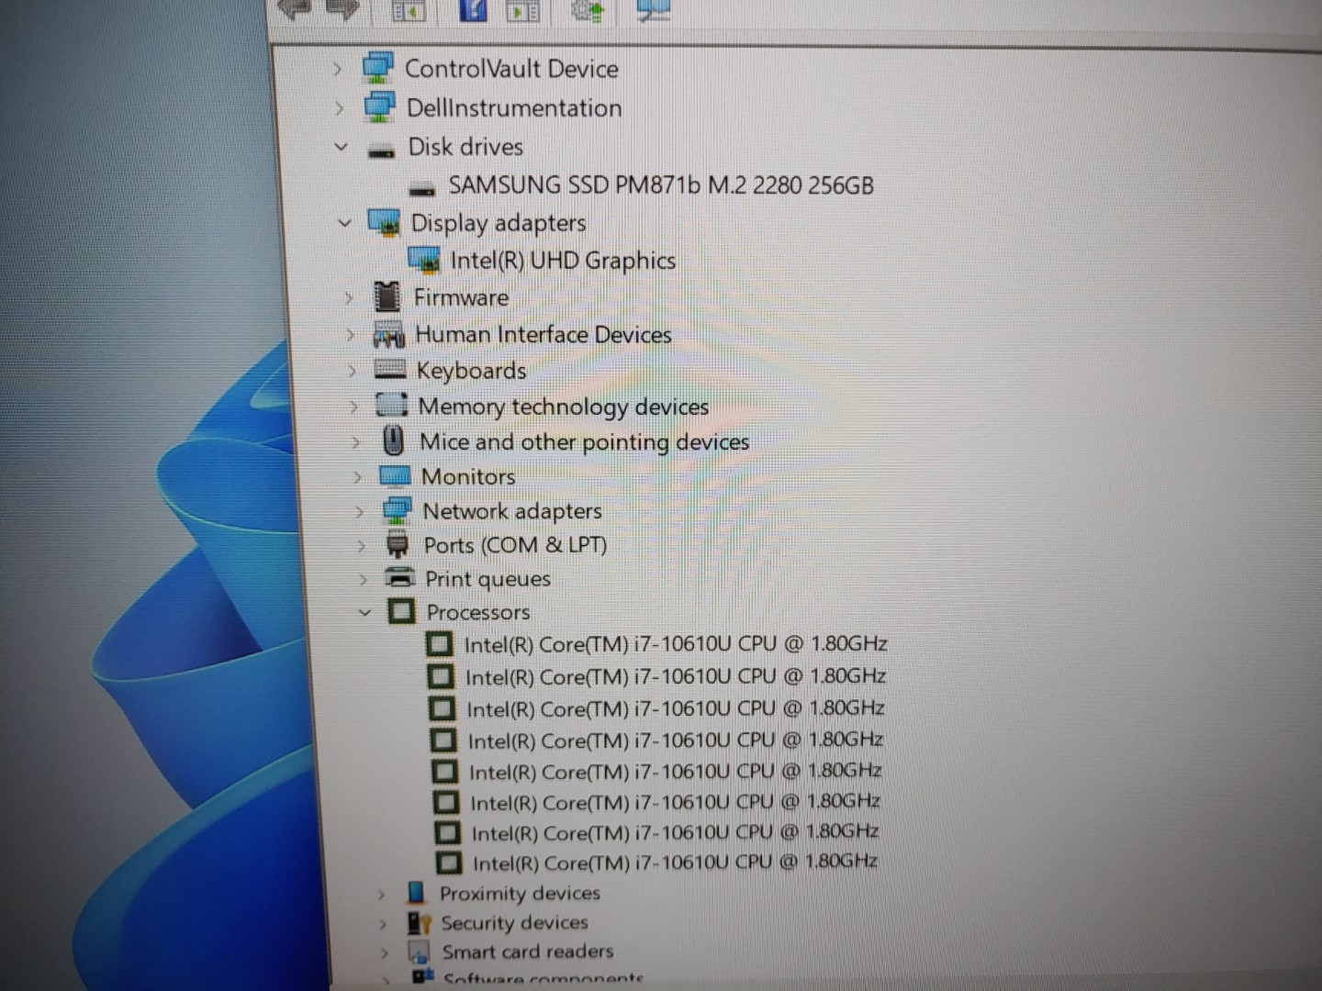Select the Monitors label
The height and width of the screenshot is (991, 1322).
coord(468,476)
